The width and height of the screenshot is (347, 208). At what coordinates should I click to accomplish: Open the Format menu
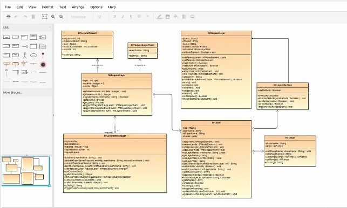(47, 7)
